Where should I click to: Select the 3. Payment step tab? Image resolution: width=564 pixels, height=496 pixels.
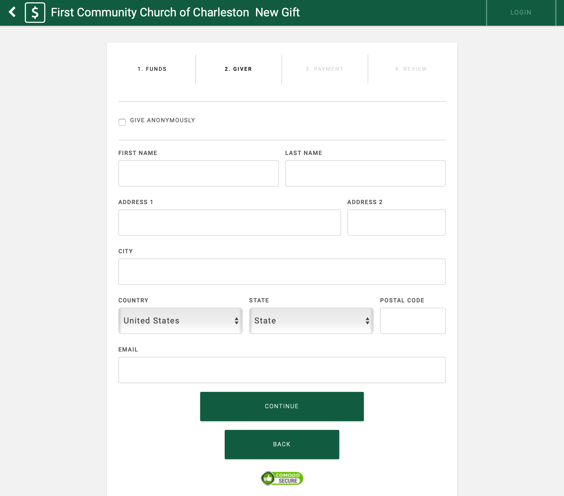click(x=324, y=69)
